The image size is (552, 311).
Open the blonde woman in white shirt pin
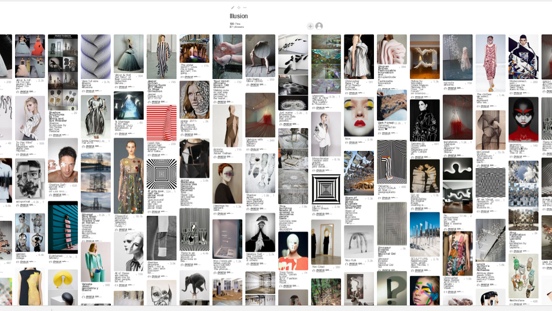pos(30,118)
